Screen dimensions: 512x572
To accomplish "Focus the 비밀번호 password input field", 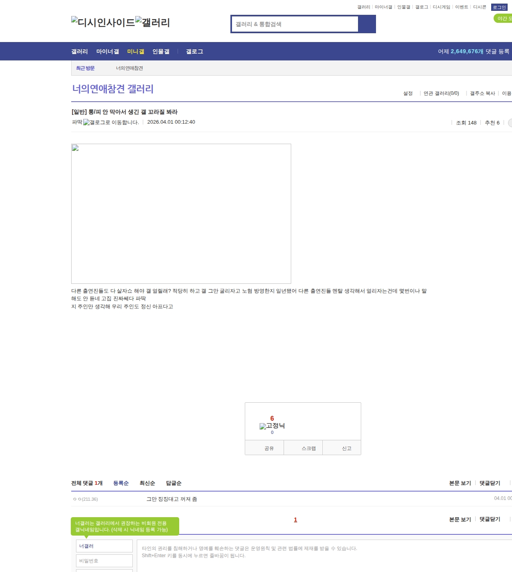I will click(x=104, y=561).
